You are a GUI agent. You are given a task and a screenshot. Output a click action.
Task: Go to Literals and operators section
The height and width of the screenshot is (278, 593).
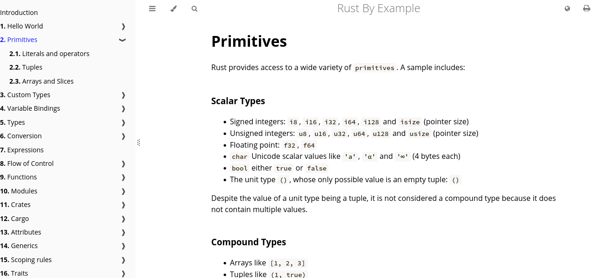click(56, 54)
